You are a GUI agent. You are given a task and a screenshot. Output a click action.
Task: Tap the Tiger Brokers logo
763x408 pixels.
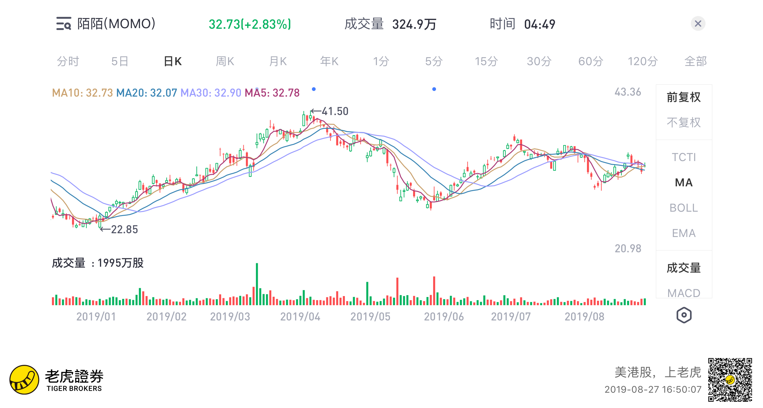tap(24, 380)
